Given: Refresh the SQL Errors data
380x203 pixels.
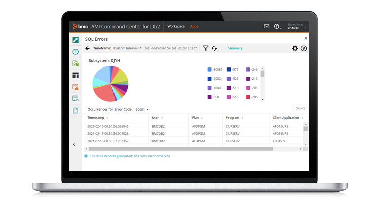Looking at the screenshot, I should coord(214,48).
